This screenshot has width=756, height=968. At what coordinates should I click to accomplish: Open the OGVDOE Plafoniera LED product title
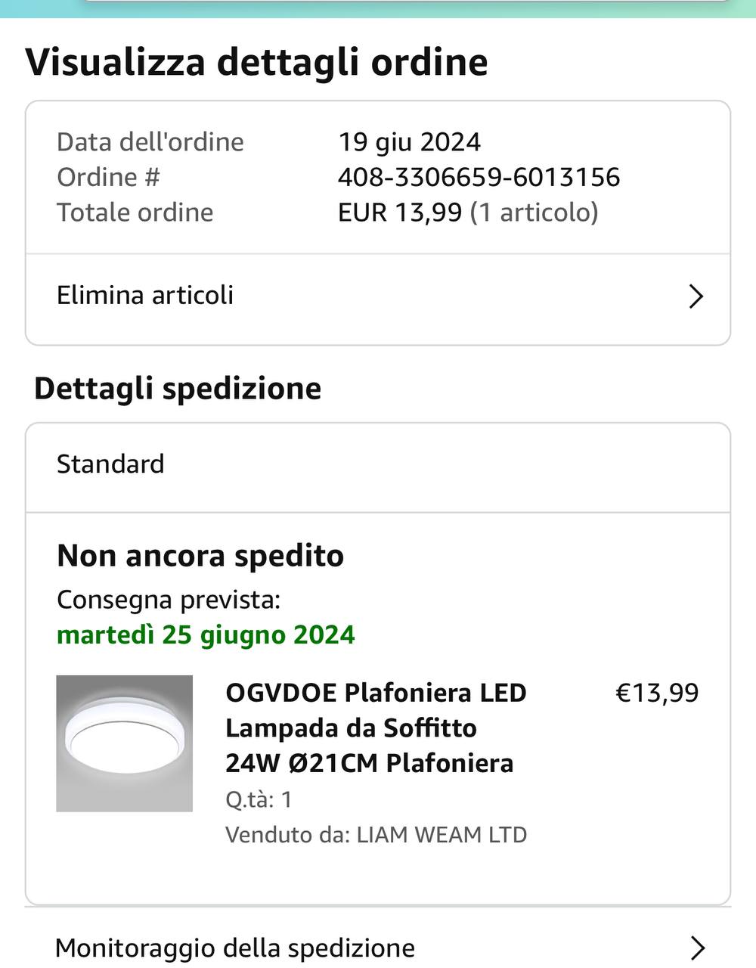point(376,728)
